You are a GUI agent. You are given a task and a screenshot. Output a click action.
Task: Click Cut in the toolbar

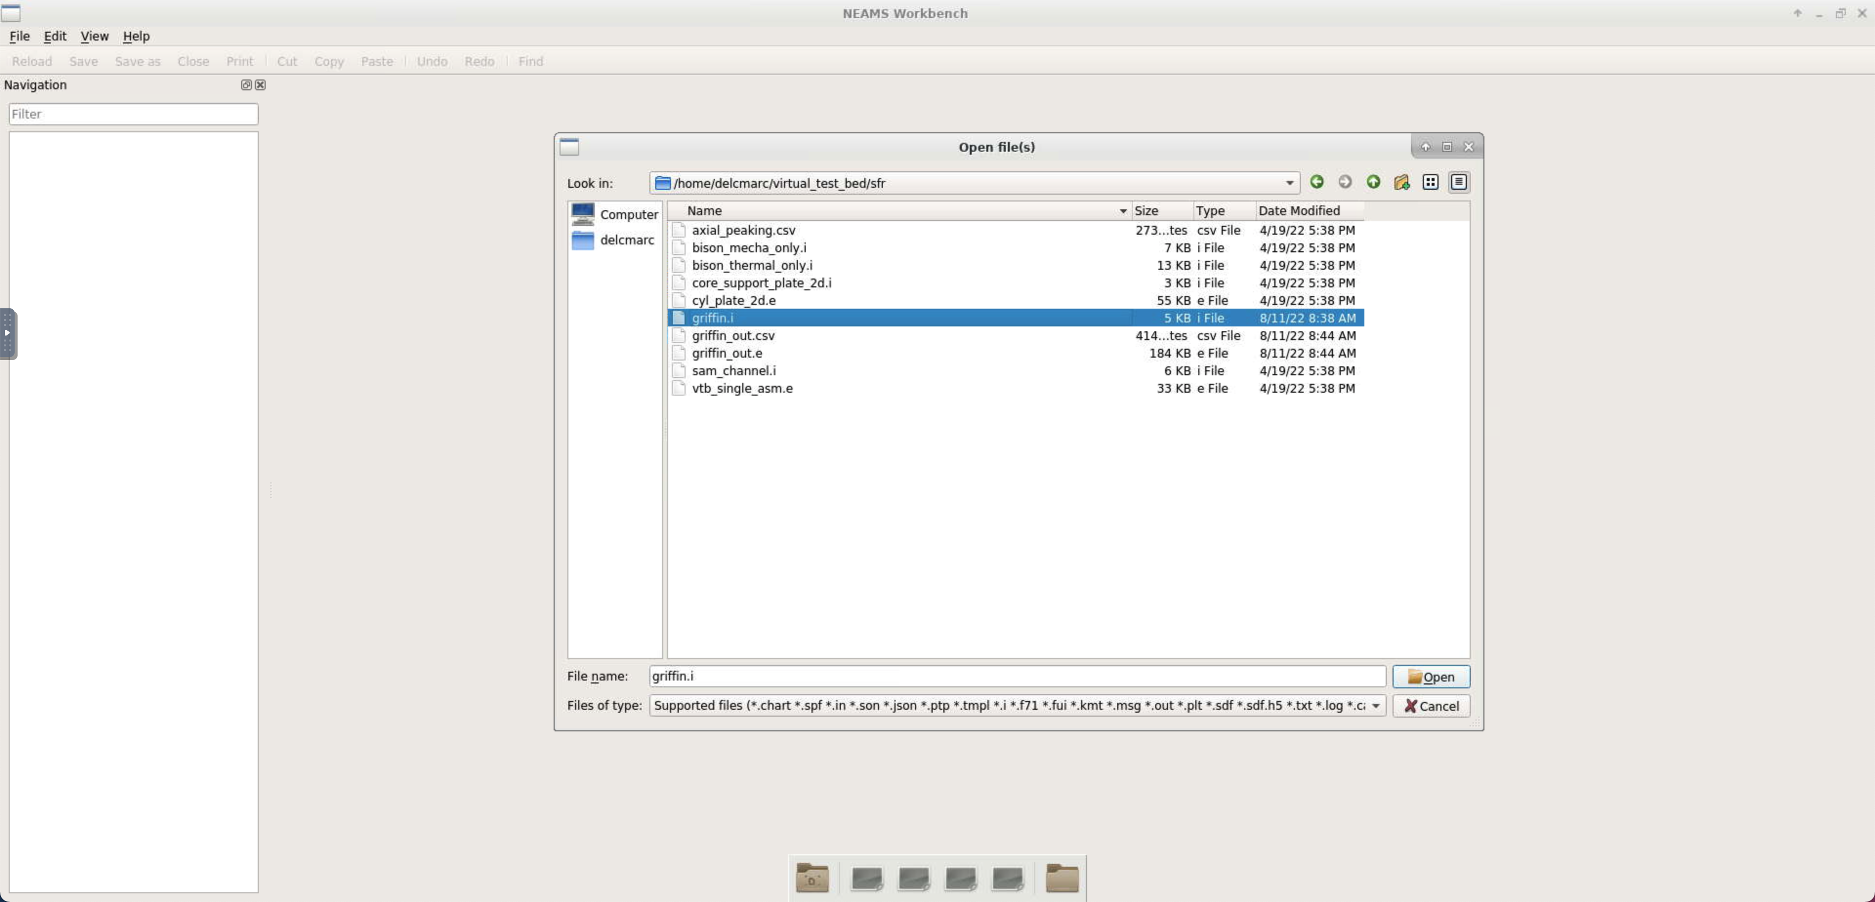[287, 61]
